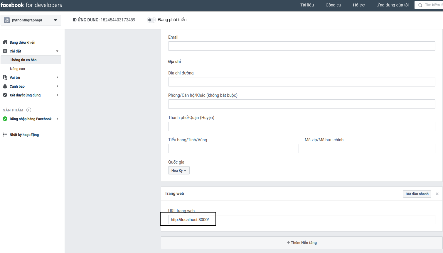
Task: Open the pythonfbgraphapi app selector dropdown
Action: (55, 20)
